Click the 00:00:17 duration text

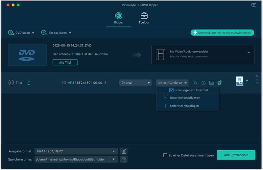[100, 83]
